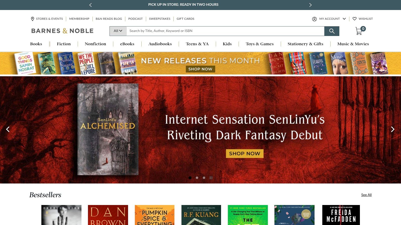Select the Dan Brown bestseller cover thumbnail
Screen dimensions: 401x225
(x=108, y=215)
